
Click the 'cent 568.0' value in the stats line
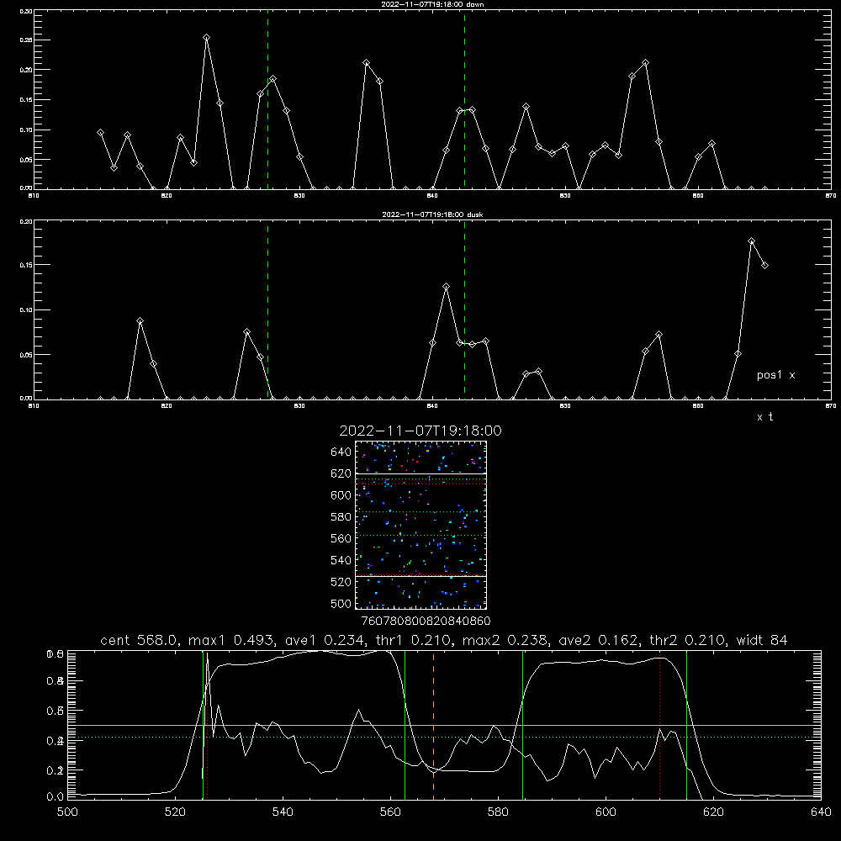(x=139, y=640)
